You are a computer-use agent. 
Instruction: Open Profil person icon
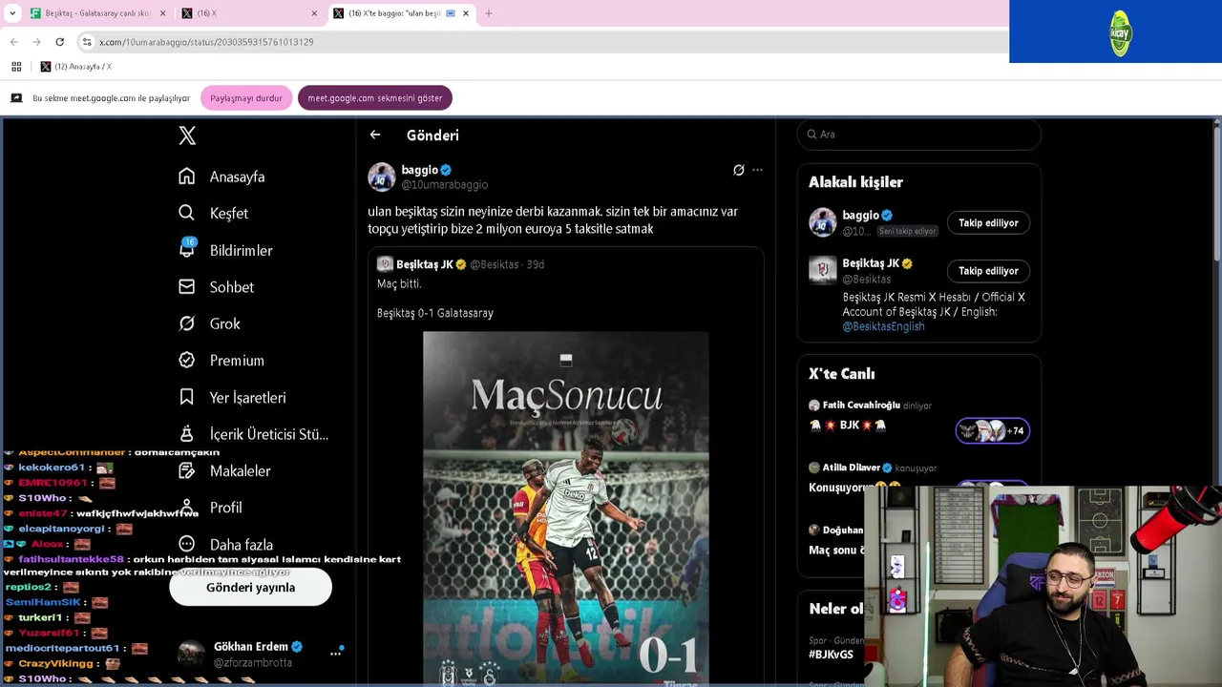pyautogui.click(x=187, y=507)
